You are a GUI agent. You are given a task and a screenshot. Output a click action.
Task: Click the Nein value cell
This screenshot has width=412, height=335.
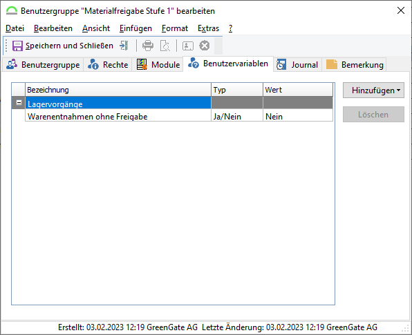[x=298, y=116]
